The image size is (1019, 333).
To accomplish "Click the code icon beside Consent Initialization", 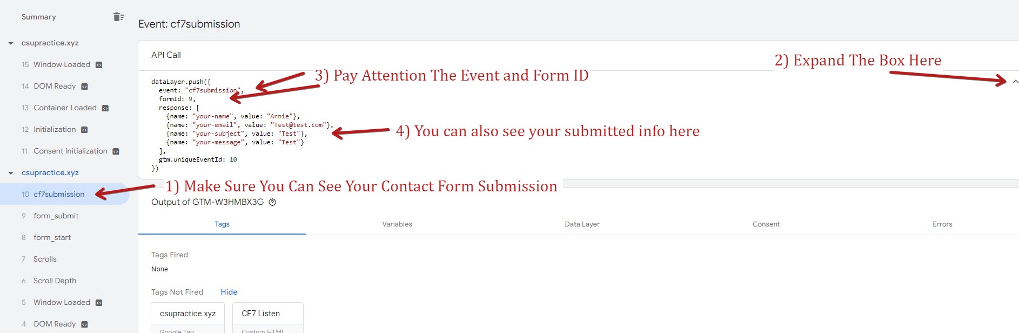I will (116, 151).
